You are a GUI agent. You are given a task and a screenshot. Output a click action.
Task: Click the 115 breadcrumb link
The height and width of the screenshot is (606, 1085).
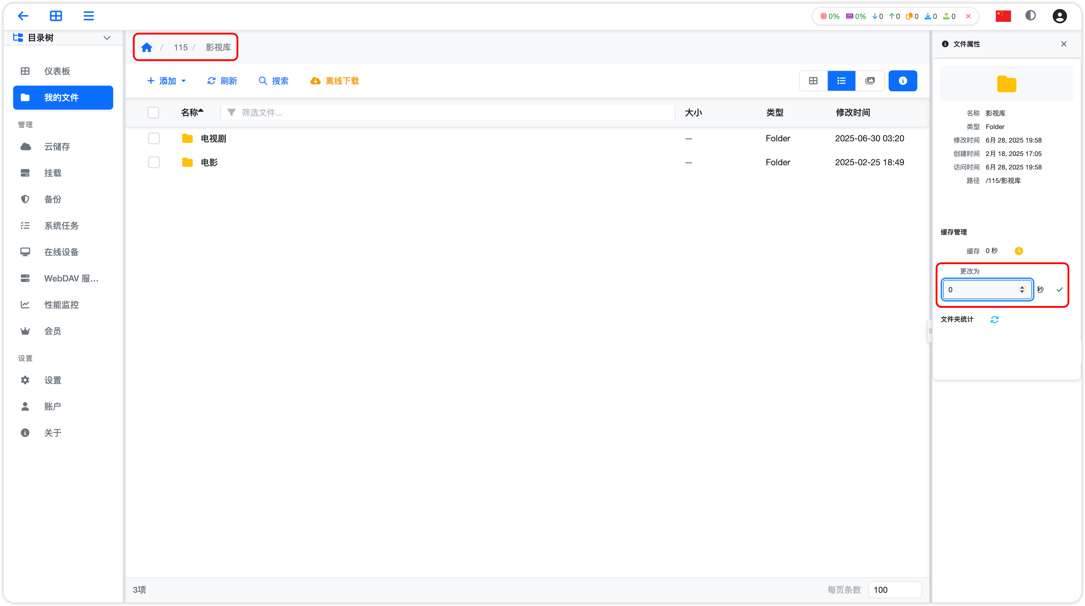coord(181,48)
